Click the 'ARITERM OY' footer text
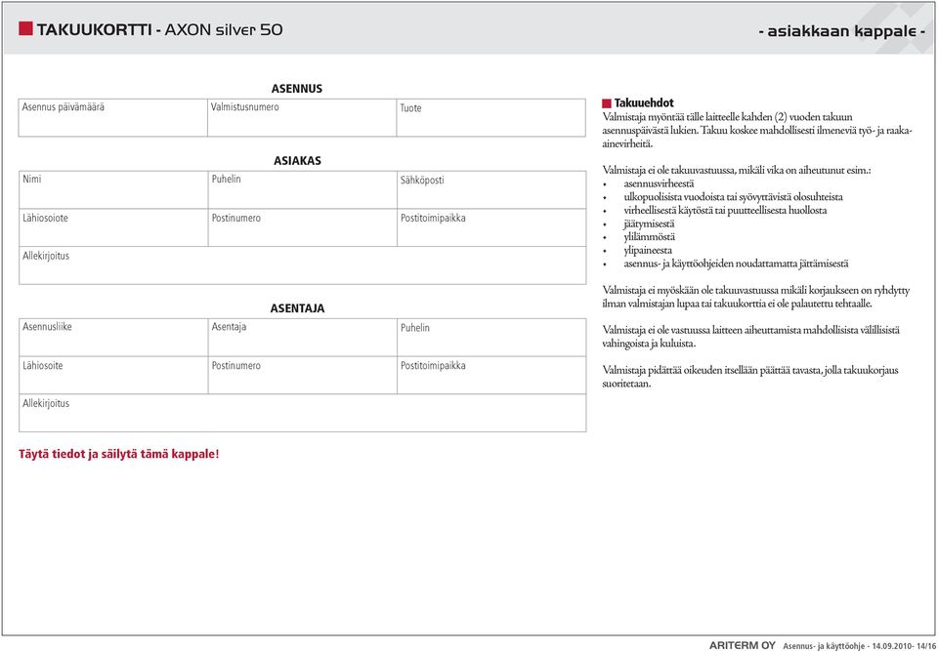The width and height of the screenshot is (938, 651). [743, 645]
